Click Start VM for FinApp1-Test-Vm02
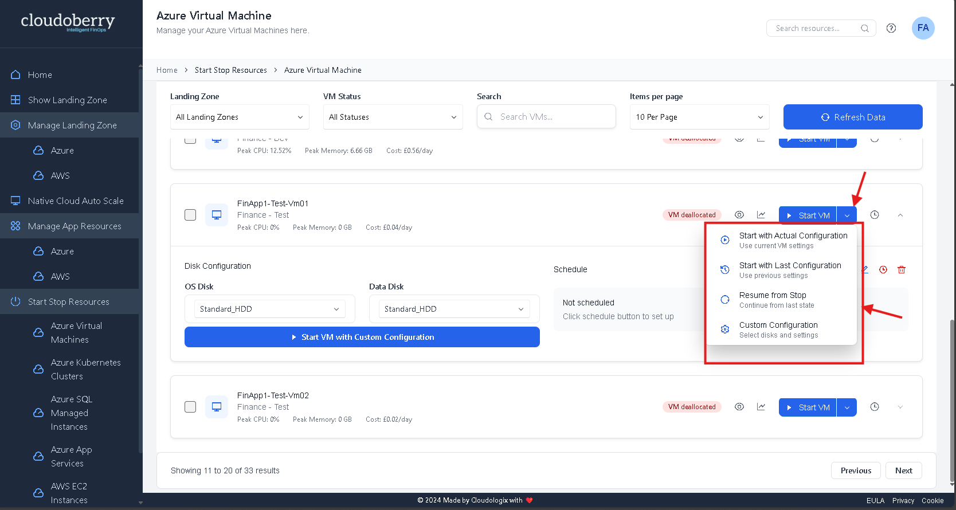This screenshot has height=510, width=956. (x=808, y=407)
